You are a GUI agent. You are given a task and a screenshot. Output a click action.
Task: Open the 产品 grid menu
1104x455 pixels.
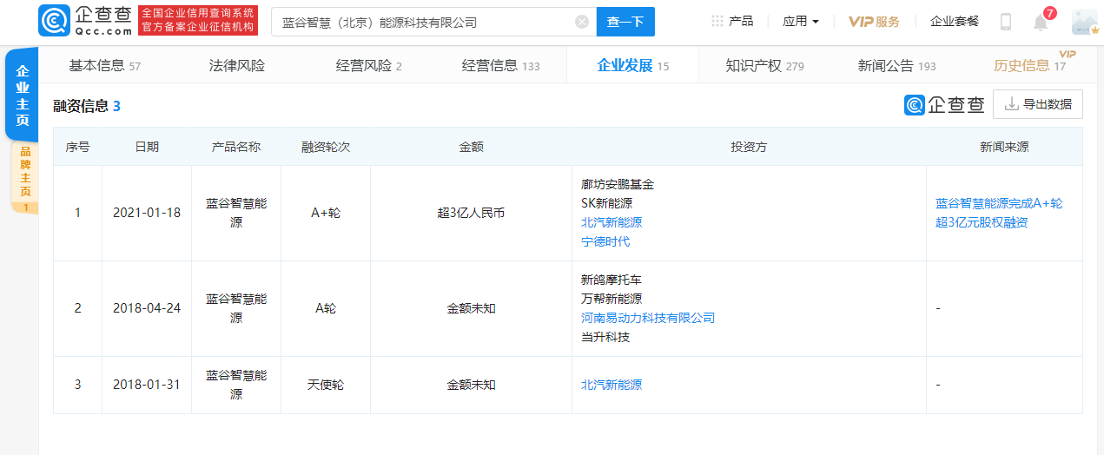click(732, 21)
